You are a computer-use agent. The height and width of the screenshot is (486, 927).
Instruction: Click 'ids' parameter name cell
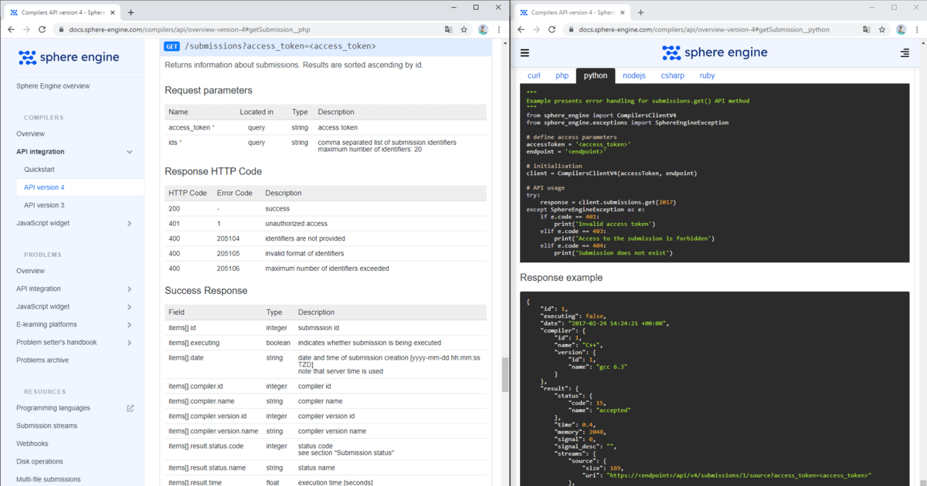click(176, 143)
